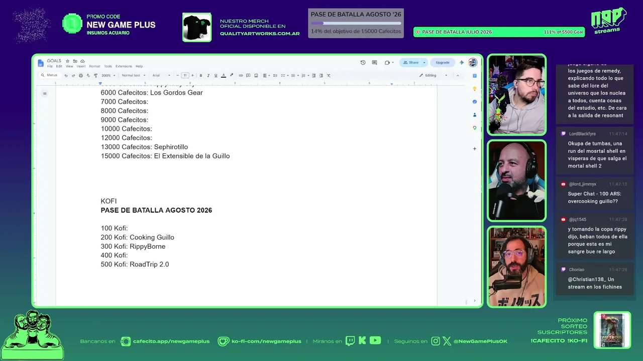Open the Gemini sparkle icon
This screenshot has height=361, width=643.
pos(462,63)
